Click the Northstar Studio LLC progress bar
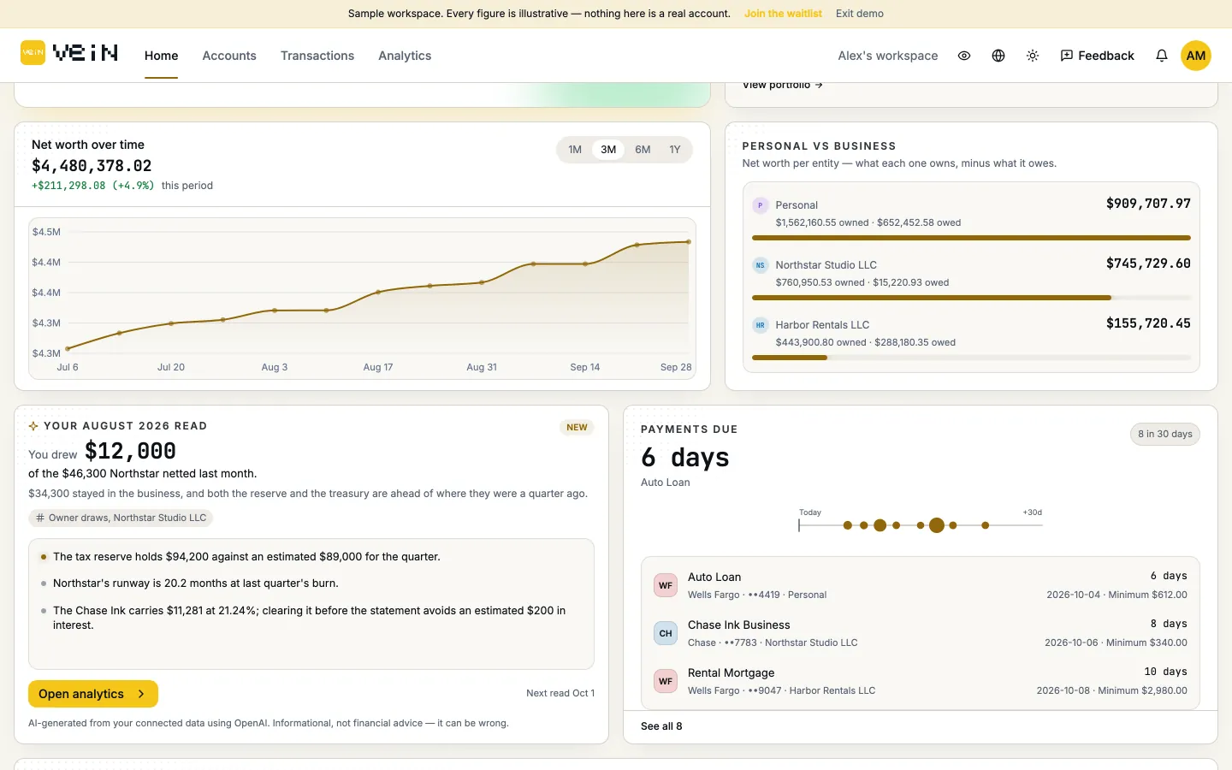Screen dimensions: 1232x770 (x=971, y=298)
